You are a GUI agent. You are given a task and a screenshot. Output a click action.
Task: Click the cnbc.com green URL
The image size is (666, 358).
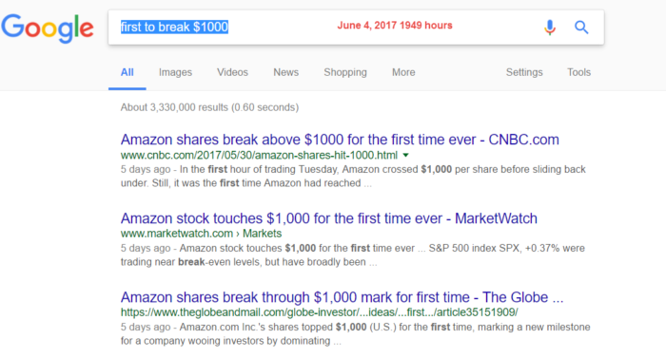point(259,155)
